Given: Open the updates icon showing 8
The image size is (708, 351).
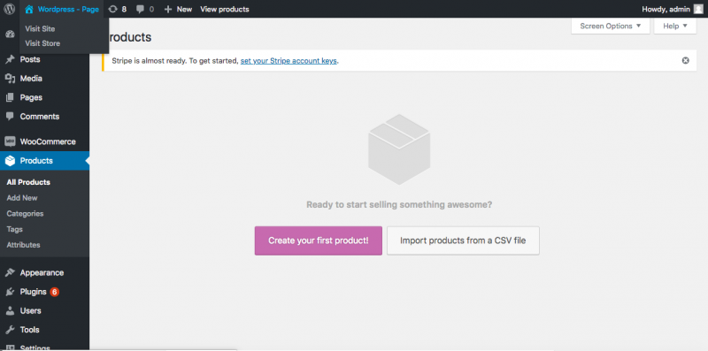Looking at the screenshot, I should (113, 9).
